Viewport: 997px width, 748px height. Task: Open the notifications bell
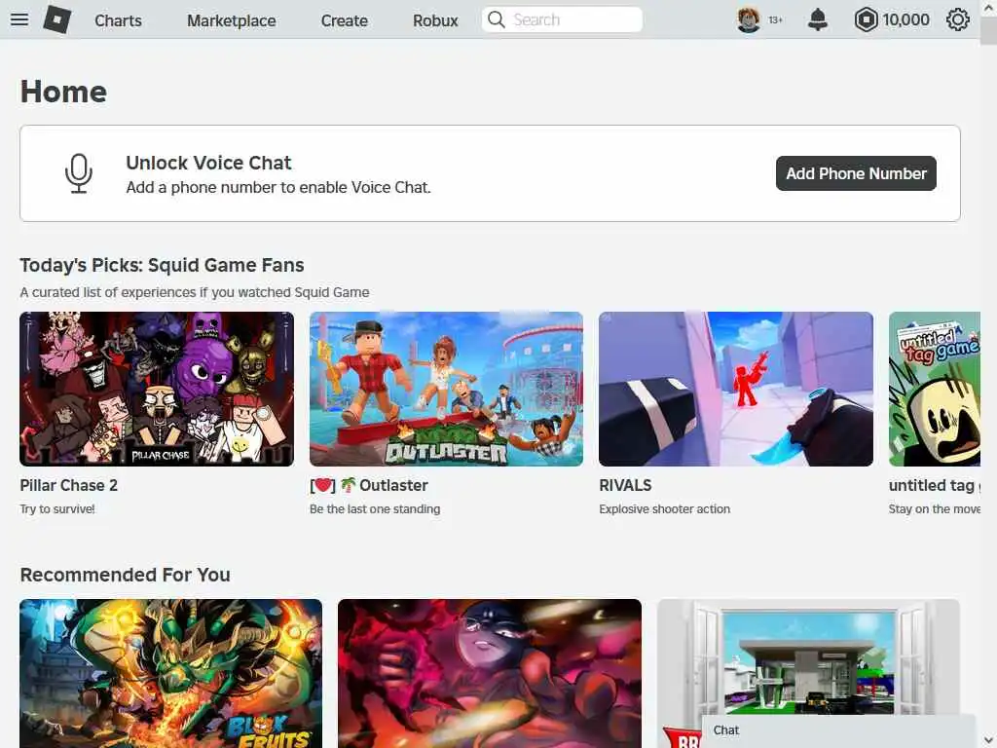pos(818,19)
